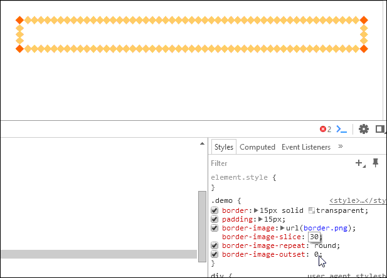The width and height of the screenshot is (387, 278).
Task: Click the scroll up arrow in Elements panel
Action: (x=202, y=143)
